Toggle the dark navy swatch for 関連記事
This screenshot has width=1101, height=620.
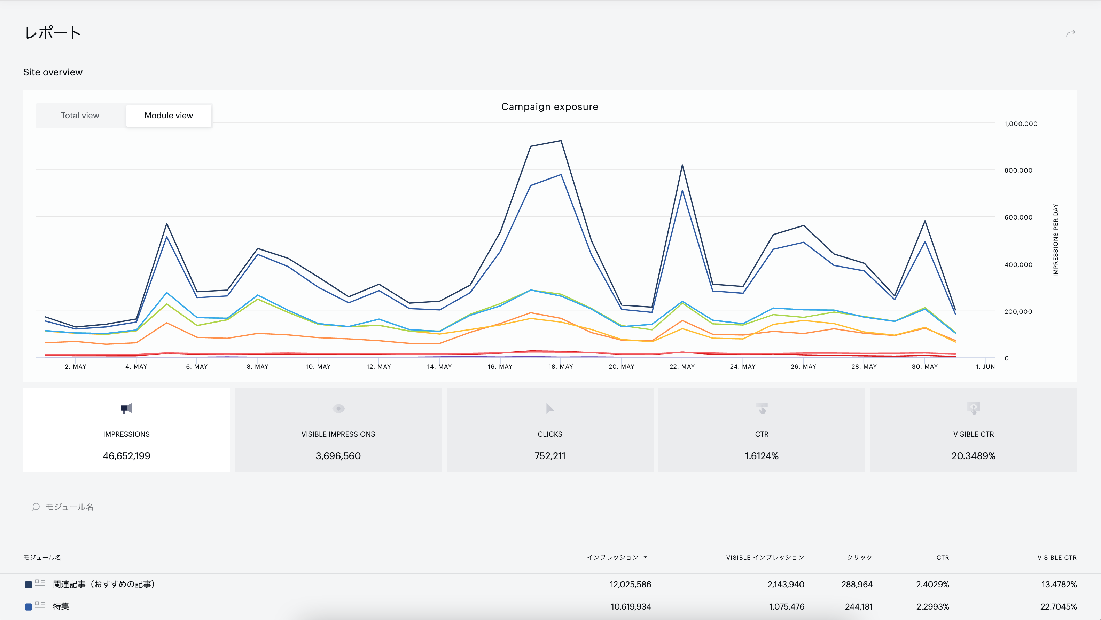click(x=29, y=585)
